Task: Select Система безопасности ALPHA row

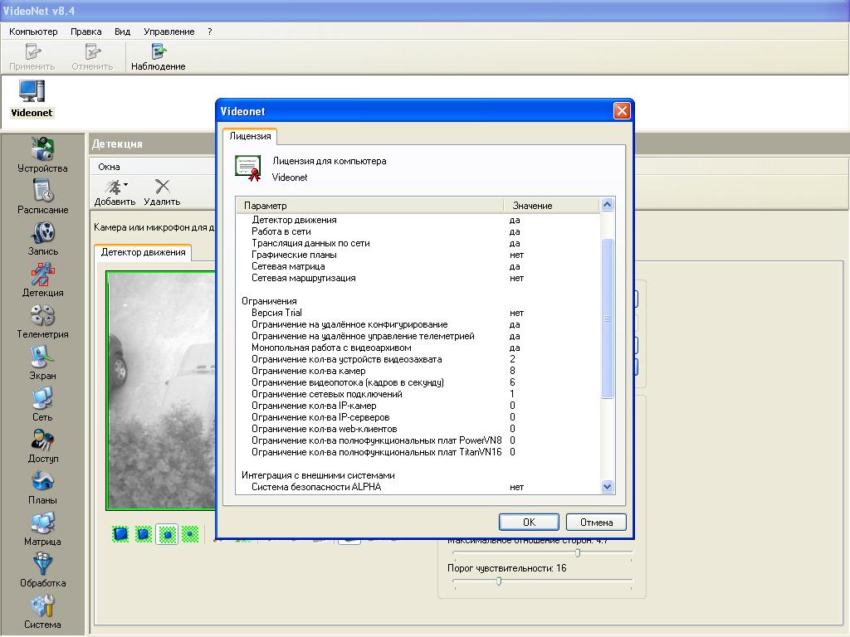Action: point(418,487)
